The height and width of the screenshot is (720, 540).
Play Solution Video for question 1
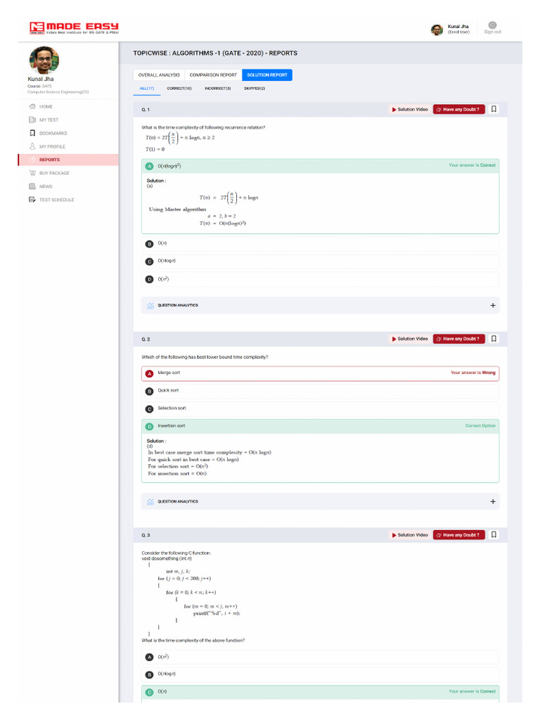point(409,110)
